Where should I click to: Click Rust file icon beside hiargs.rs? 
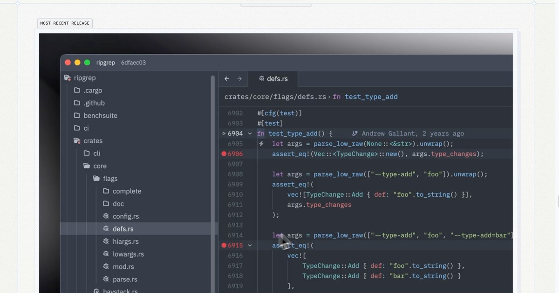point(106,241)
